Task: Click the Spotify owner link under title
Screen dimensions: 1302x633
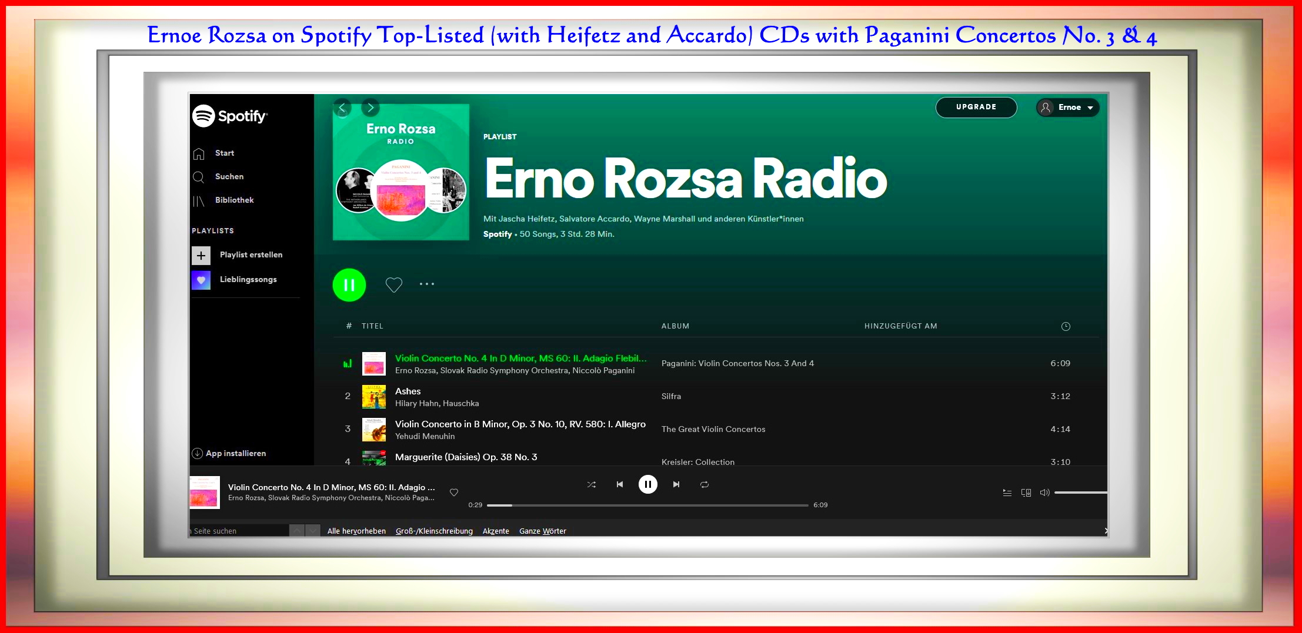Action: click(498, 234)
